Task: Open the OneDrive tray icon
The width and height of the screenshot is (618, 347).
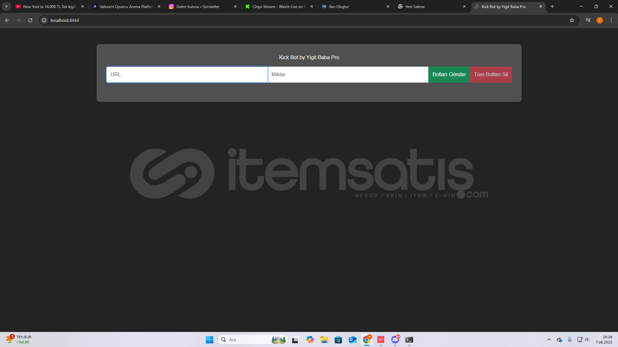Action: [559, 340]
